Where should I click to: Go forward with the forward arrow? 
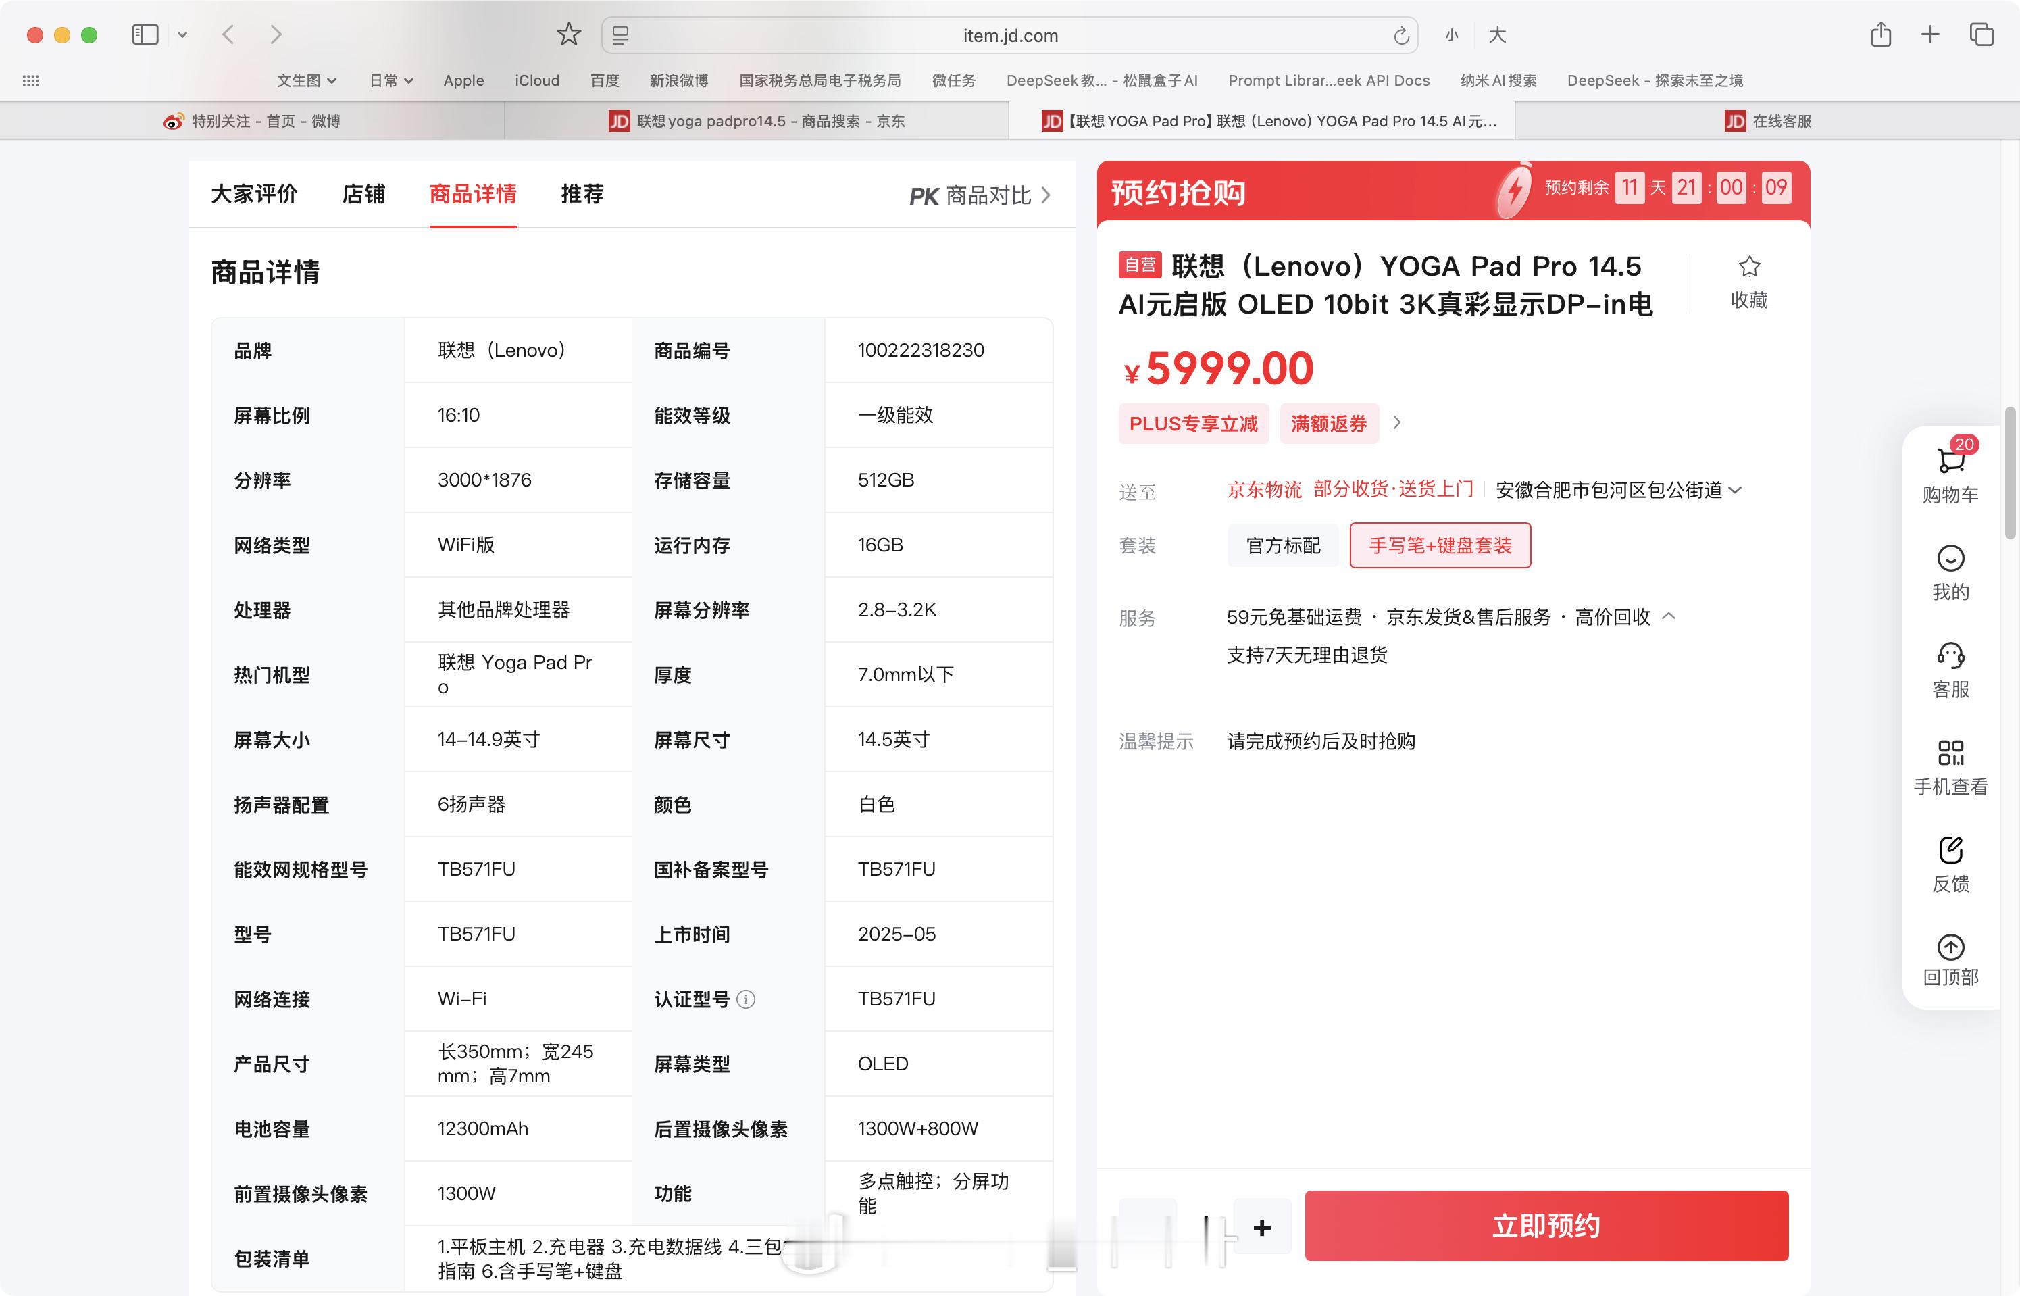[x=275, y=34]
